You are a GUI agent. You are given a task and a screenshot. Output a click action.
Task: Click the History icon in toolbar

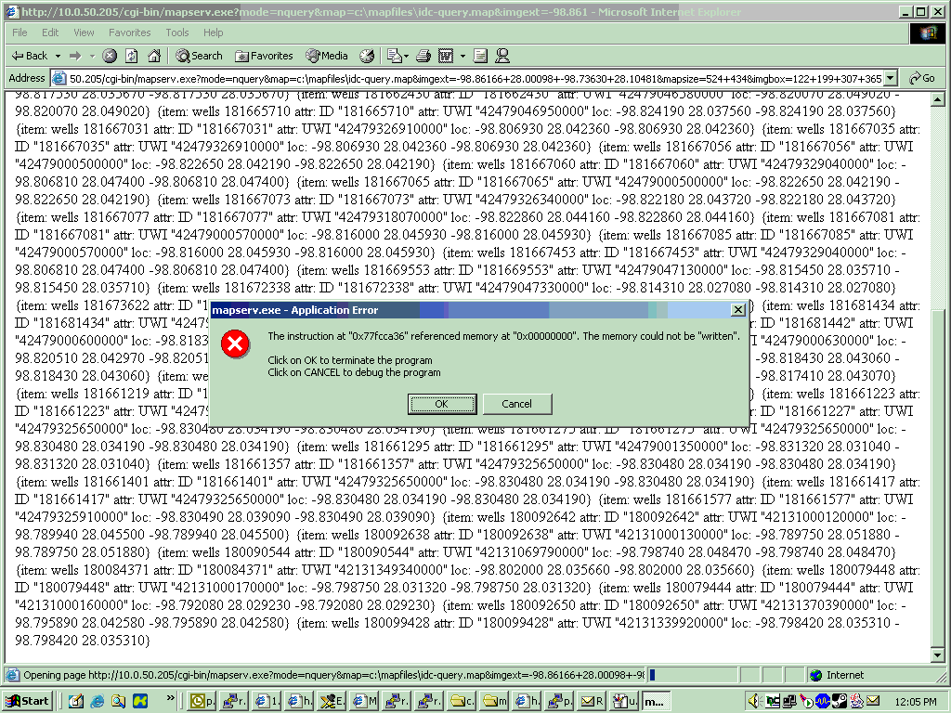[x=367, y=56]
